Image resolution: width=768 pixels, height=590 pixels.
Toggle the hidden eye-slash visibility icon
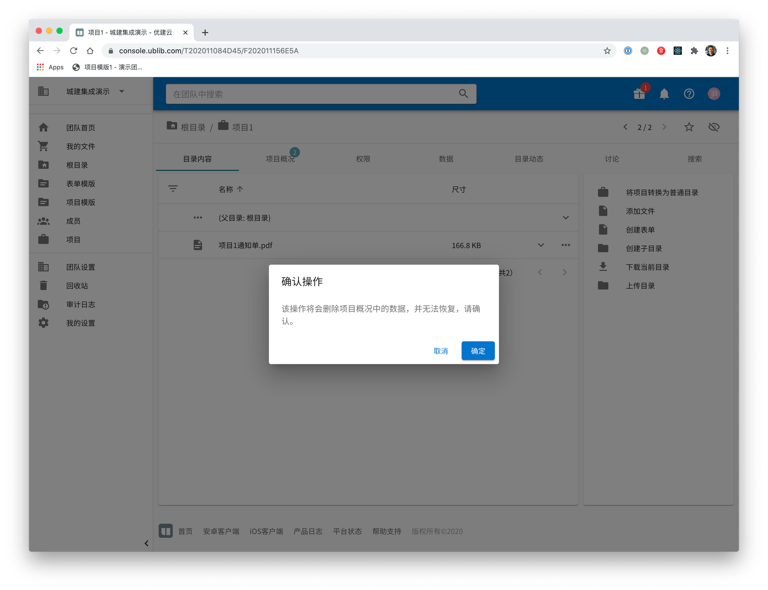click(713, 127)
